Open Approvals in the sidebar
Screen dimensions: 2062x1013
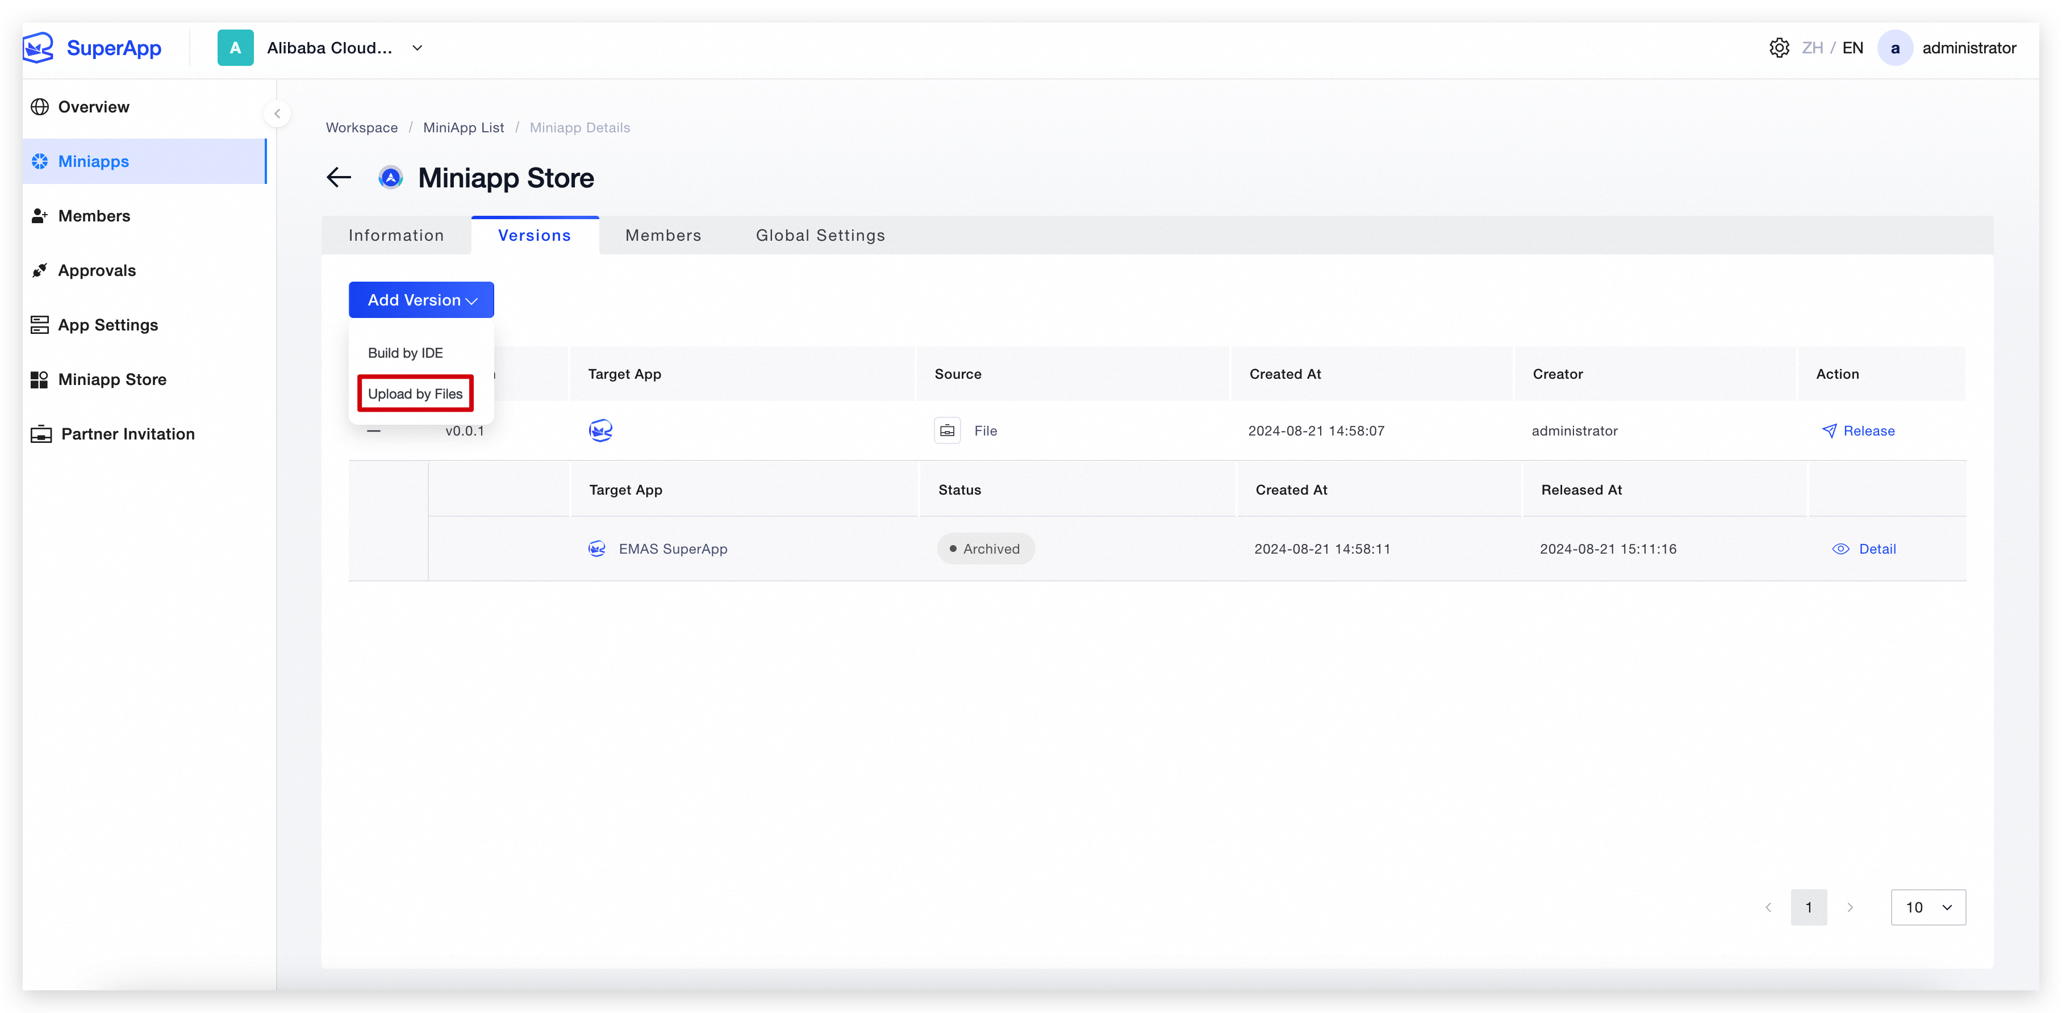[x=96, y=270]
